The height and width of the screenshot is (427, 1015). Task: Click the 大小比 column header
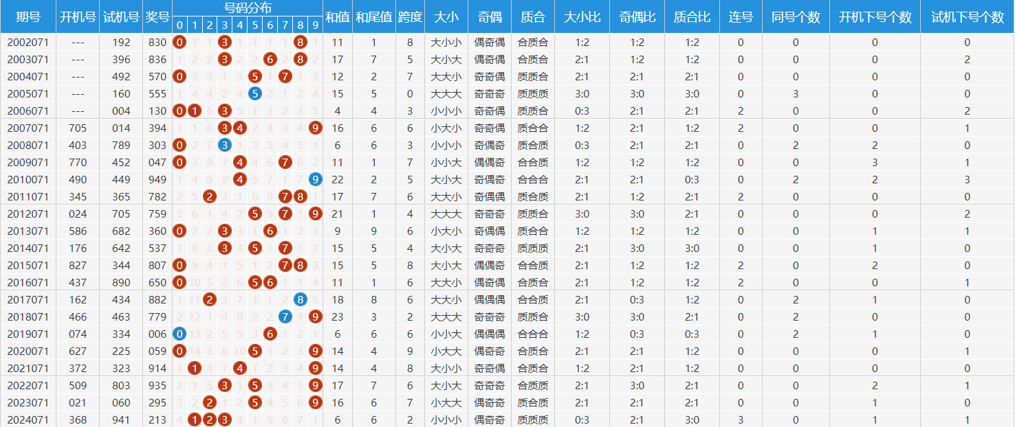[x=582, y=17]
